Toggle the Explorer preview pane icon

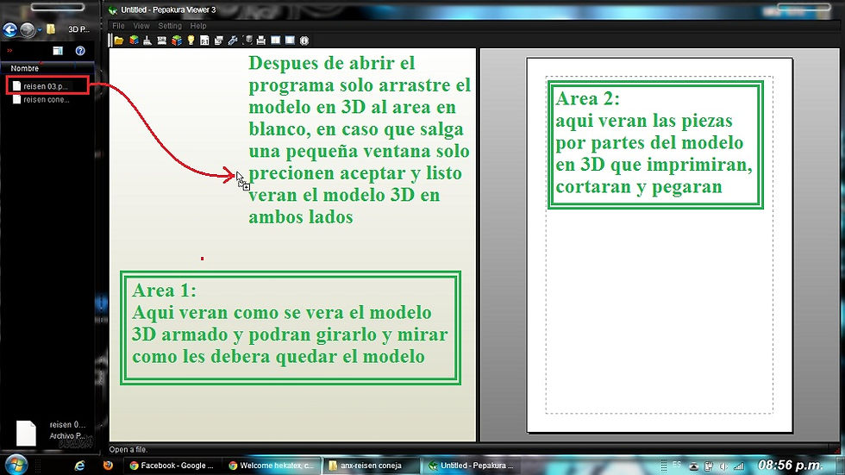pos(58,51)
